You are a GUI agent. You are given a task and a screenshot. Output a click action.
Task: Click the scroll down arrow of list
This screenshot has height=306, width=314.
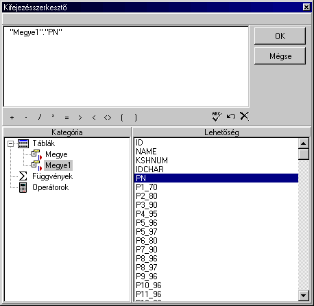(304, 296)
